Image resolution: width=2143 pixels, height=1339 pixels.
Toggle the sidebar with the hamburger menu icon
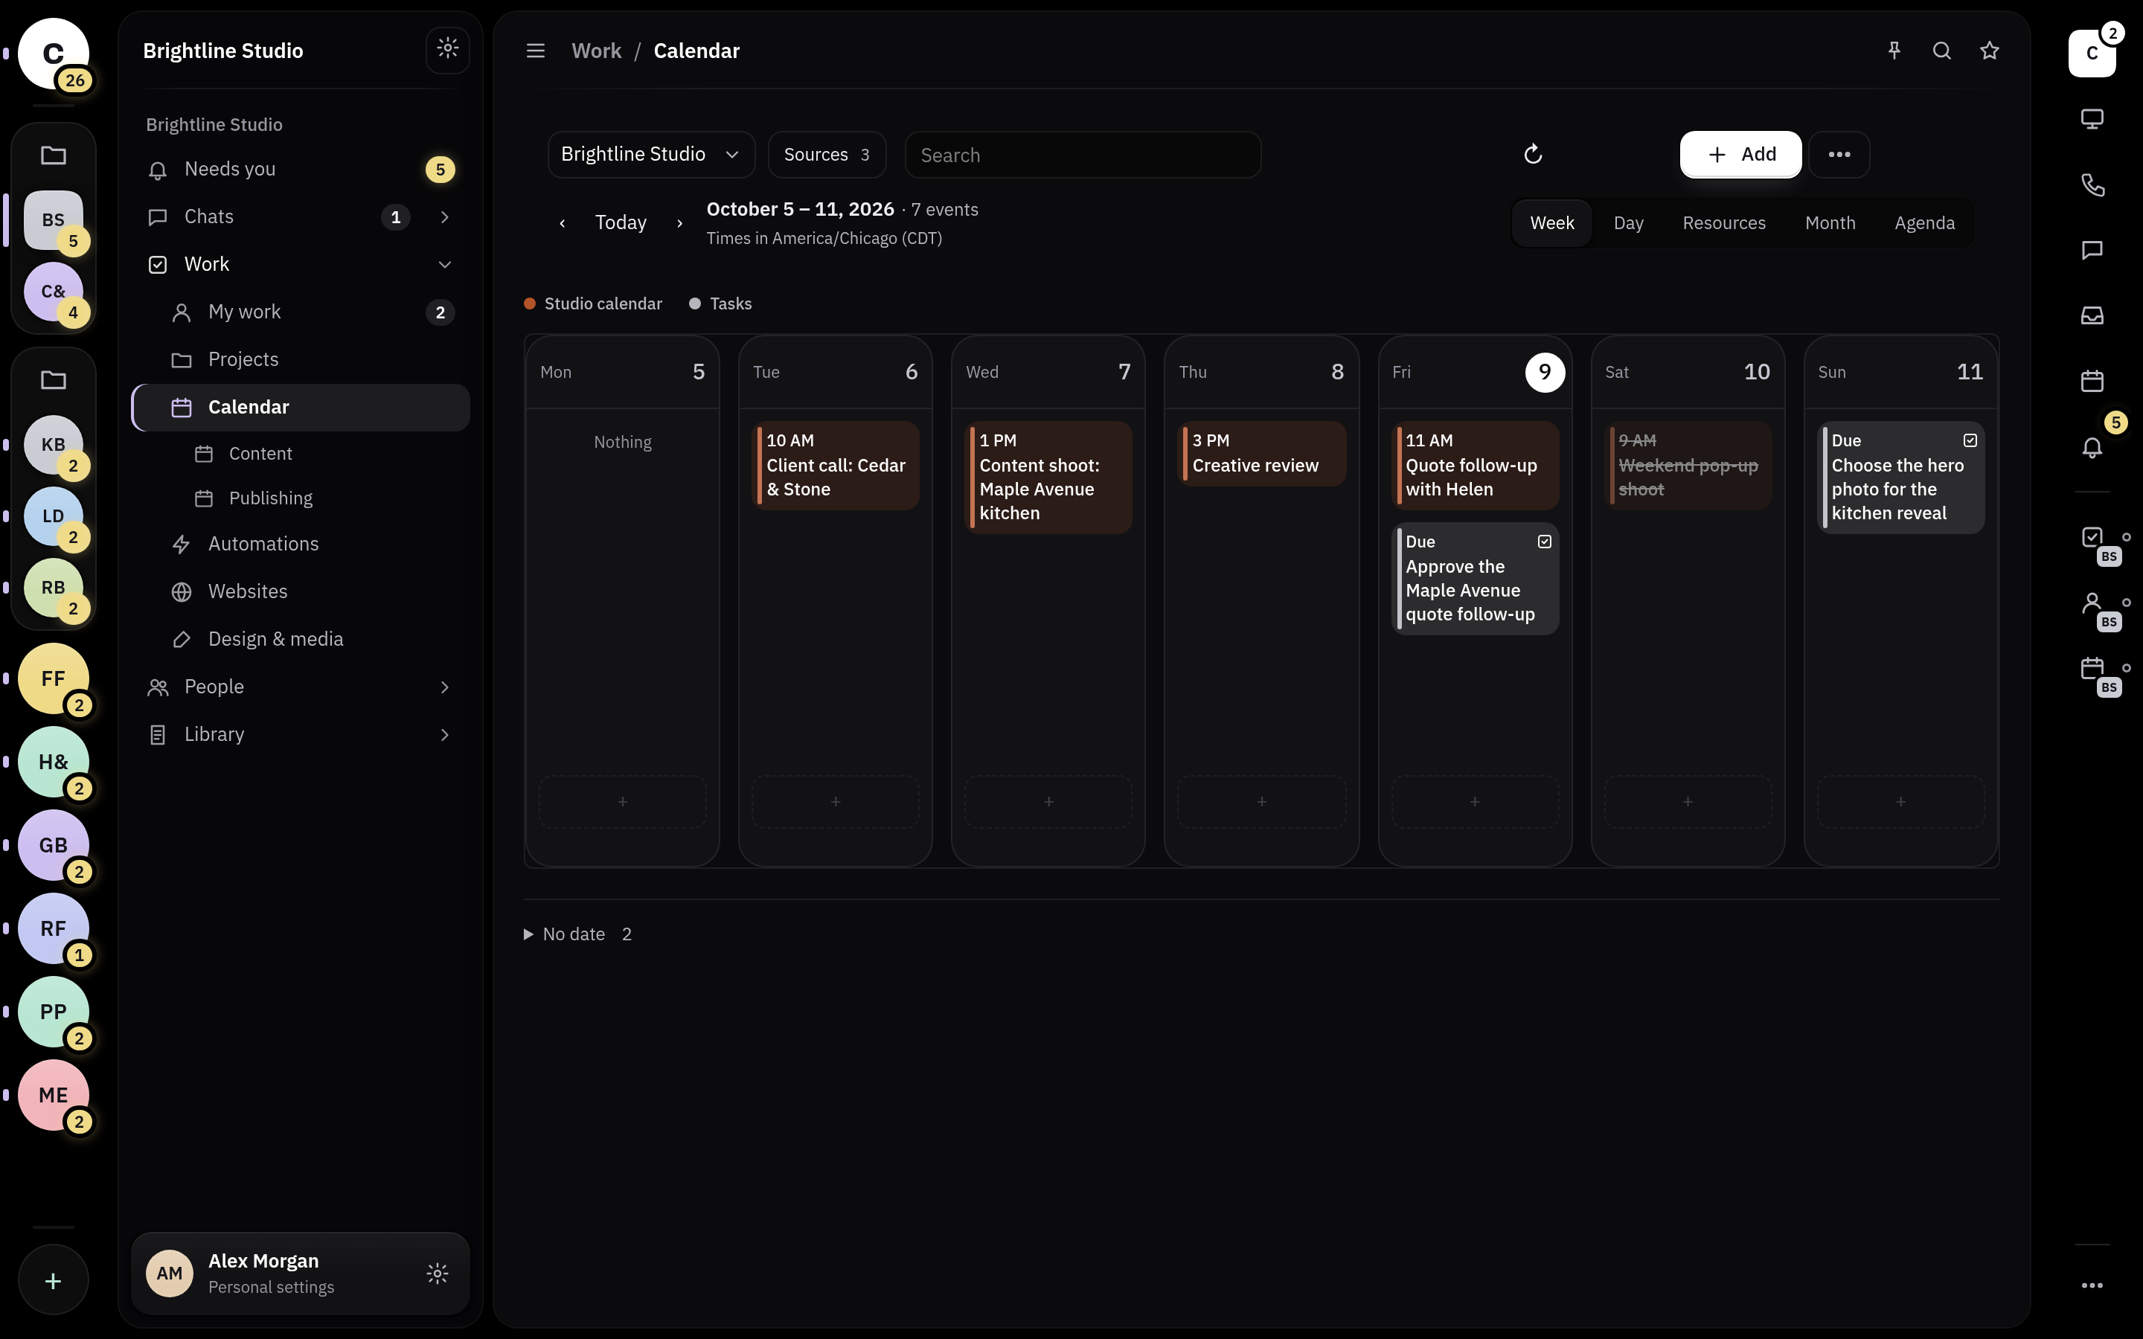[x=536, y=51]
